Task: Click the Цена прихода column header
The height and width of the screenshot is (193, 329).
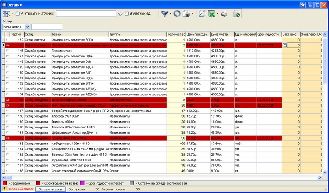Action: pos(198,34)
